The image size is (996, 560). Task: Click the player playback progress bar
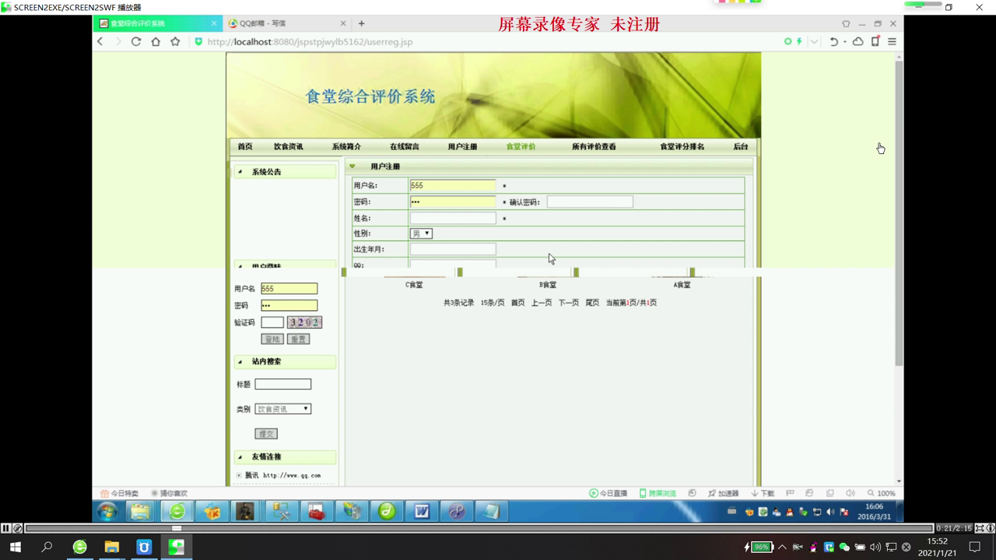coord(479,528)
